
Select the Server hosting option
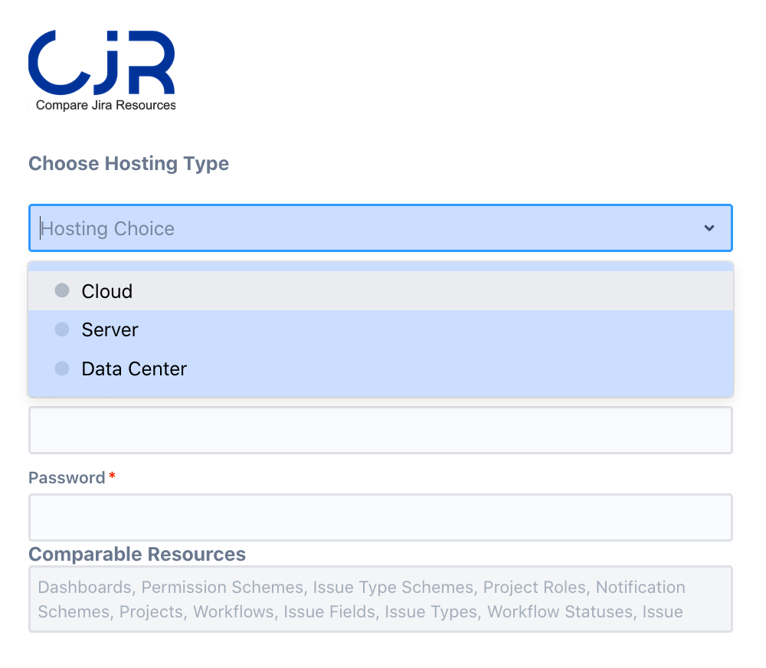pyautogui.click(x=381, y=330)
